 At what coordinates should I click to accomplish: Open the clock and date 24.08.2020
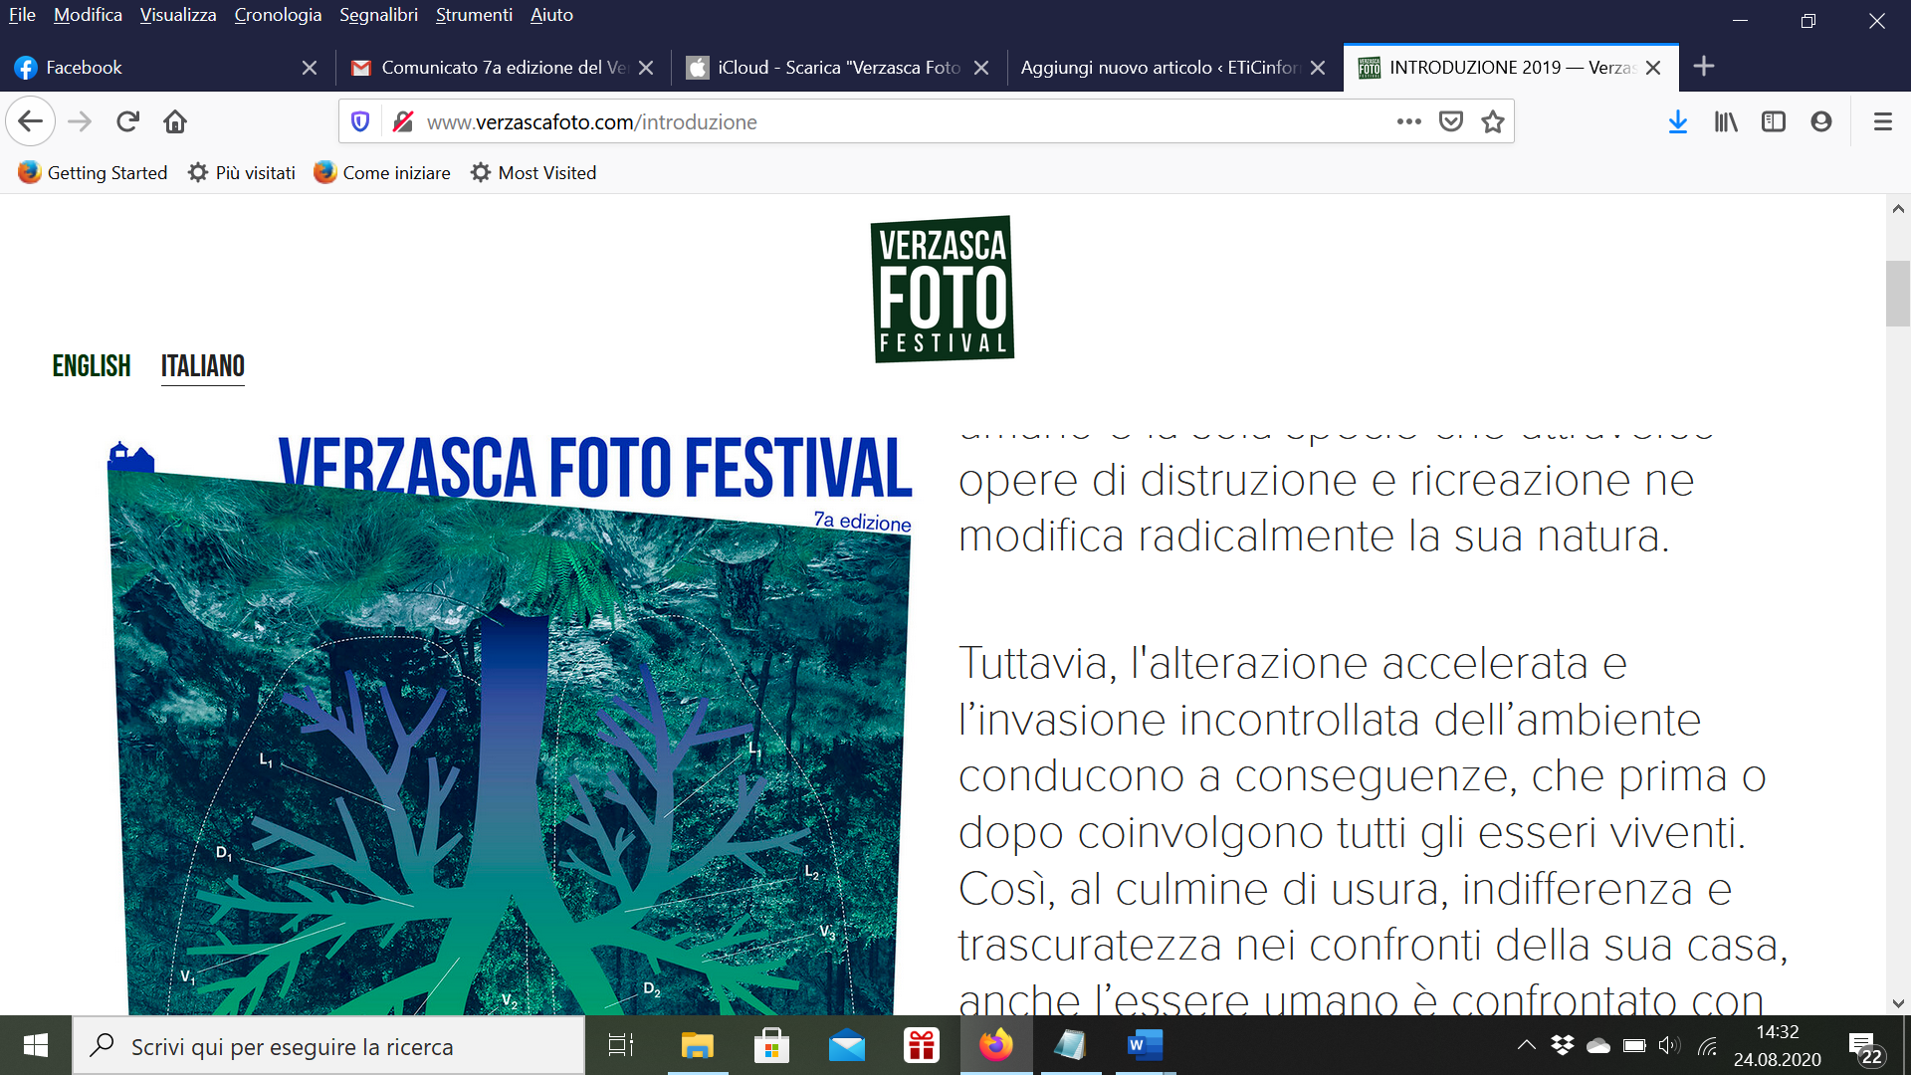click(x=1778, y=1045)
